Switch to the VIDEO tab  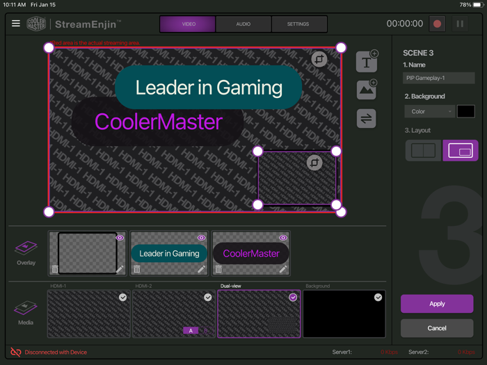click(x=188, y=24)
